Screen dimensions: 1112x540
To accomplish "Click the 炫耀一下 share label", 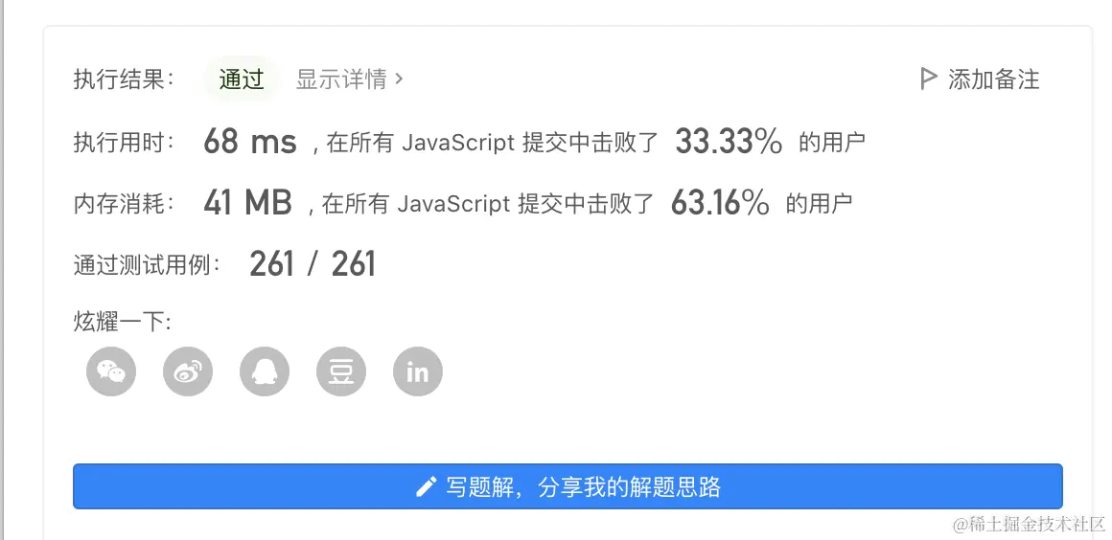I will 122,322.
